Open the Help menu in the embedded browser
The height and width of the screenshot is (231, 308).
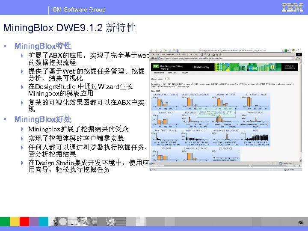tap(184, 54)
